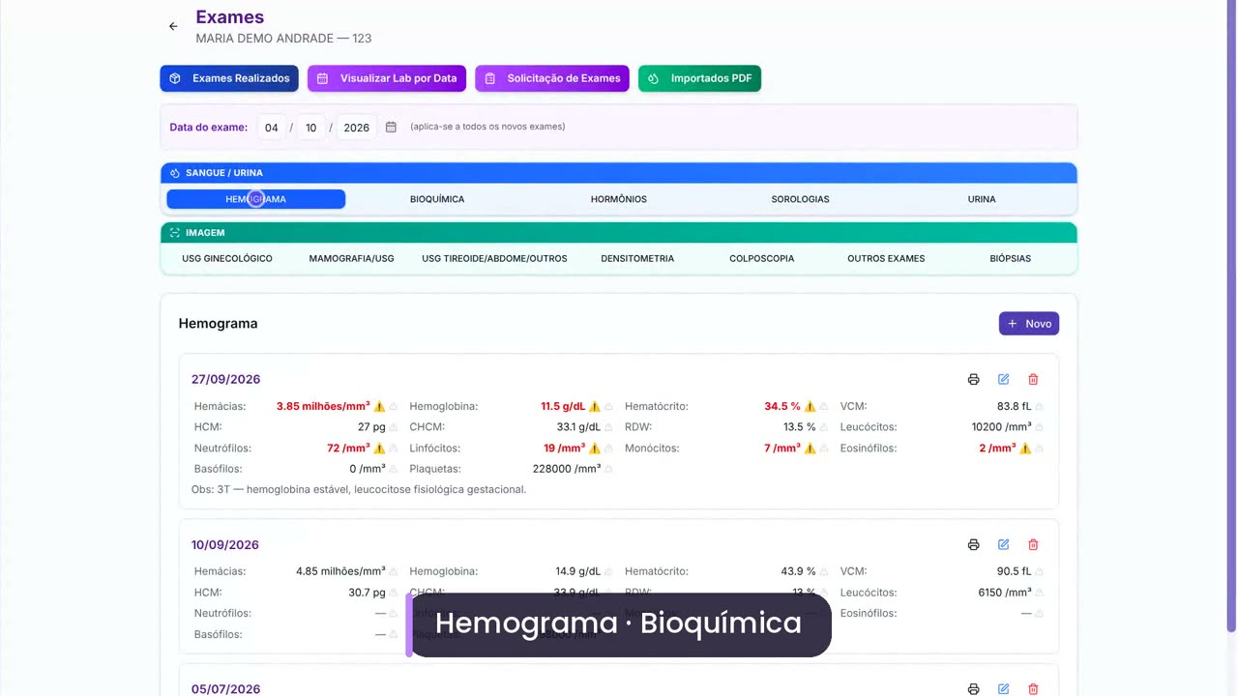The width and height of the screenshot is (1238, 696).
Task: Click warning icon beside Linfócitos 19 /mm³
Action: coord(595,448)
